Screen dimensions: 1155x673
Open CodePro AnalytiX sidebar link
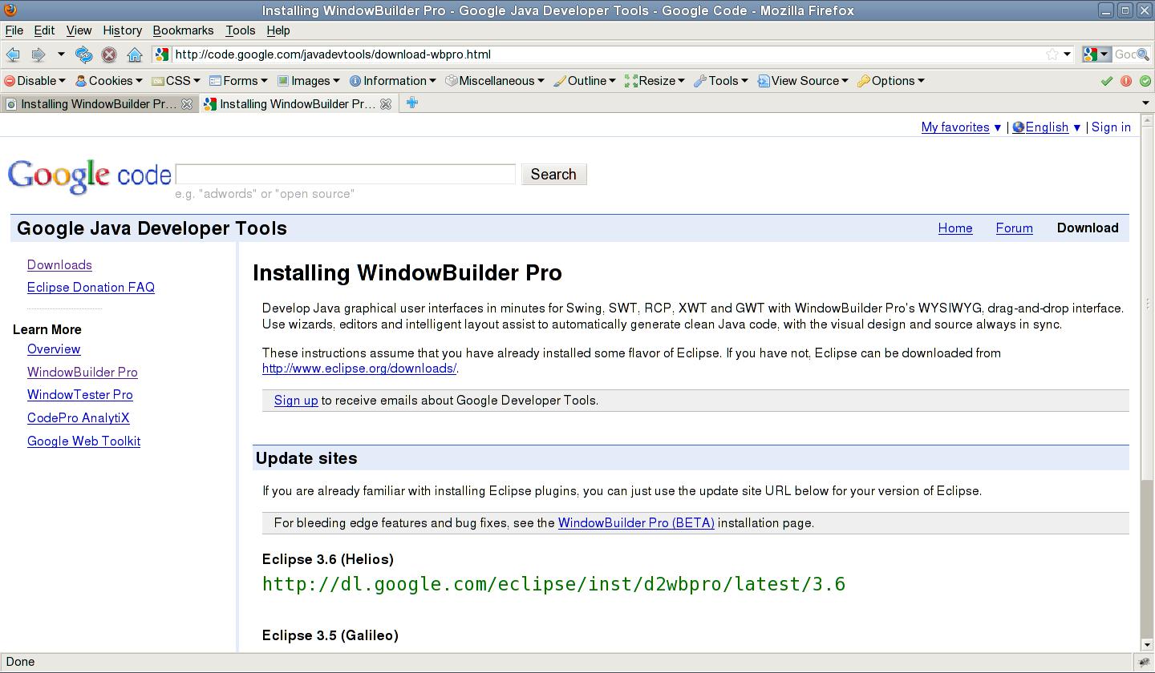point(79,417)
